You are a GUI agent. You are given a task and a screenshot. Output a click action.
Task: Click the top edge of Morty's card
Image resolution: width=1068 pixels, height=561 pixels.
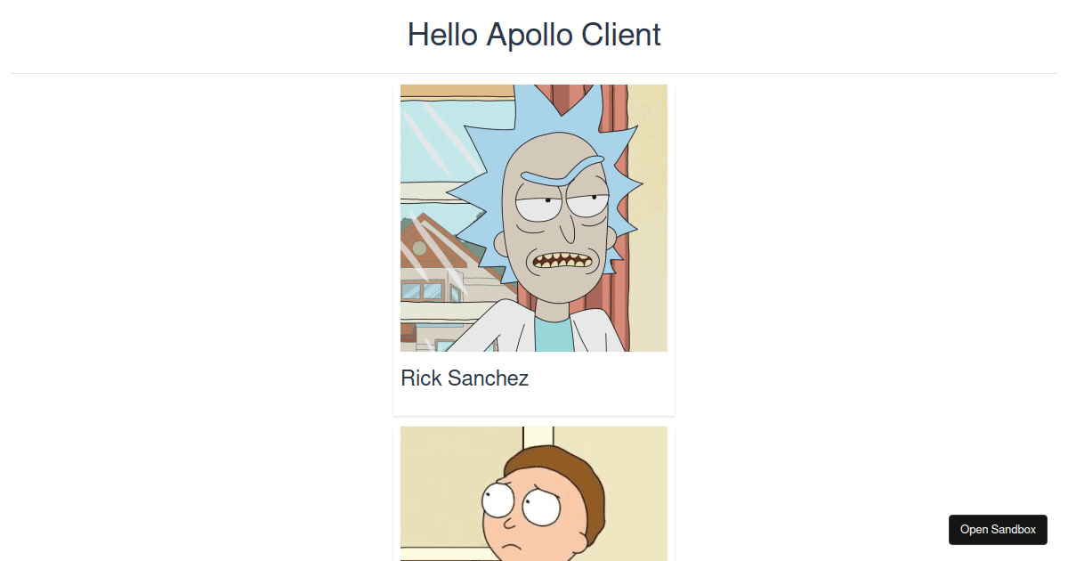[x=533, y=427]
